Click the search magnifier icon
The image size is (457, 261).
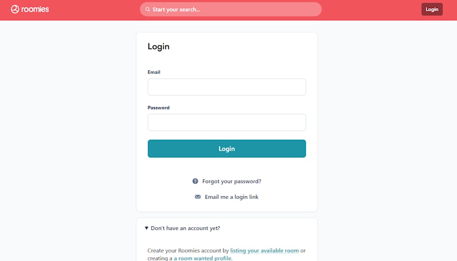148,9
